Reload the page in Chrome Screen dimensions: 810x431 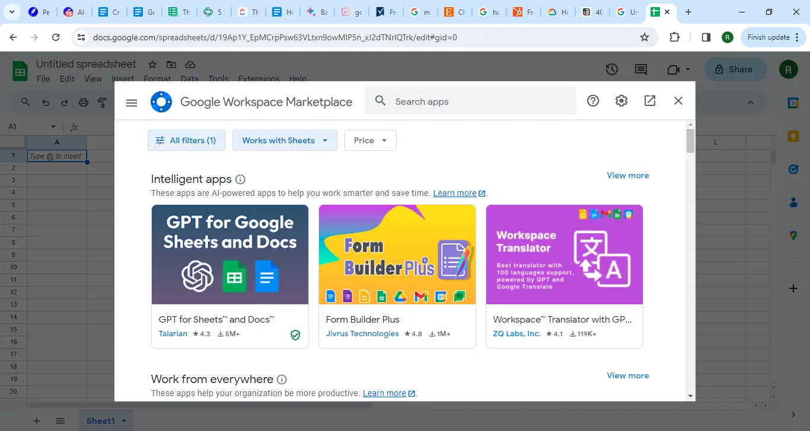(56, 37)
